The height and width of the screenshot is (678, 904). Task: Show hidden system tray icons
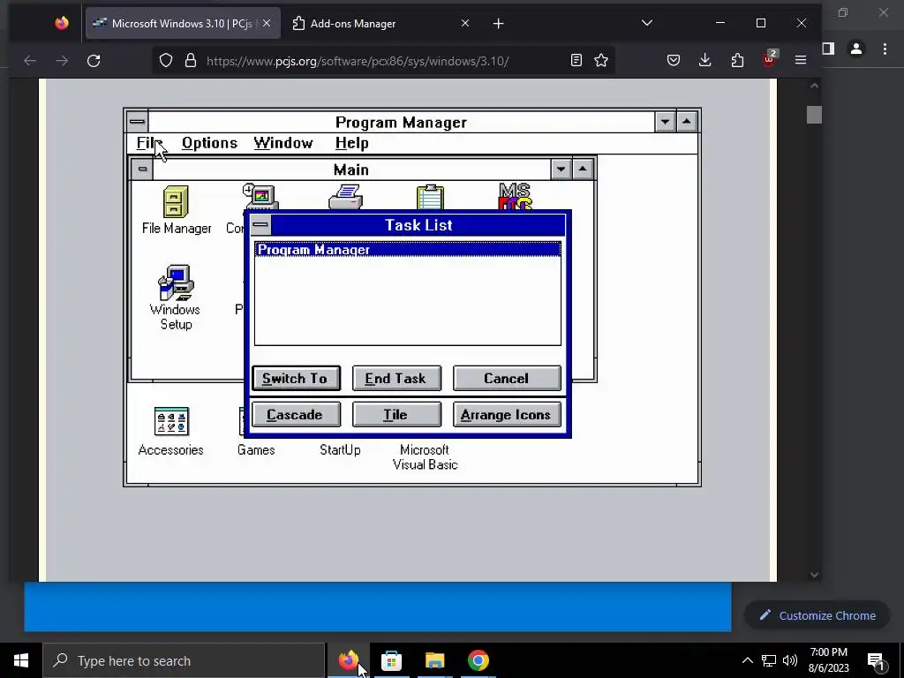click(747, 660)
